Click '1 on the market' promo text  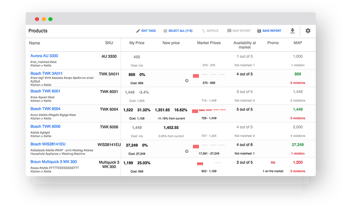pyautogui.click(x=273, y=171)
